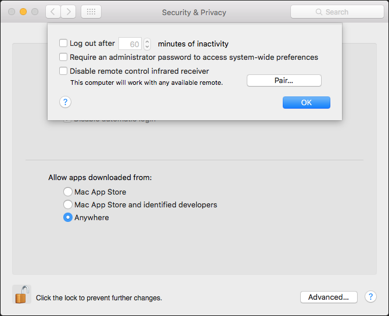Choose Mac App Store and identified developers

click(68, 205)
